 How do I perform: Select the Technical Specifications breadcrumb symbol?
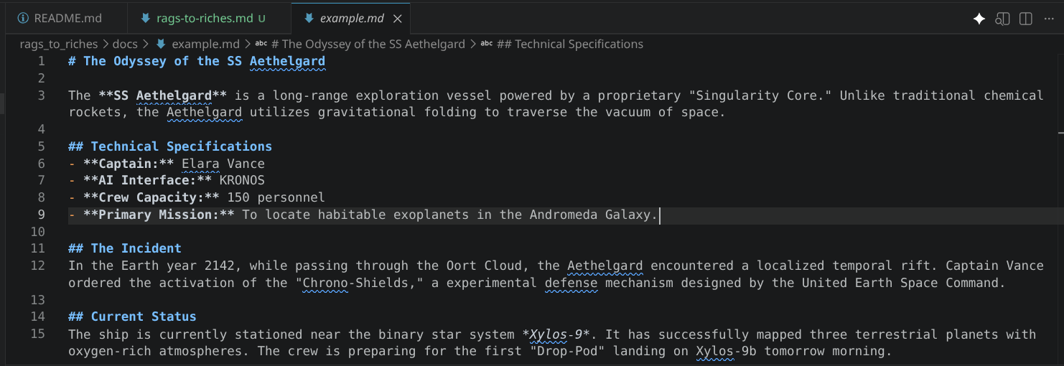[569, 44]
